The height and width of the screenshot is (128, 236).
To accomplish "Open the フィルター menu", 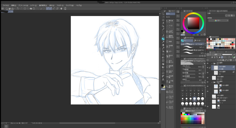I will (60, 5).
